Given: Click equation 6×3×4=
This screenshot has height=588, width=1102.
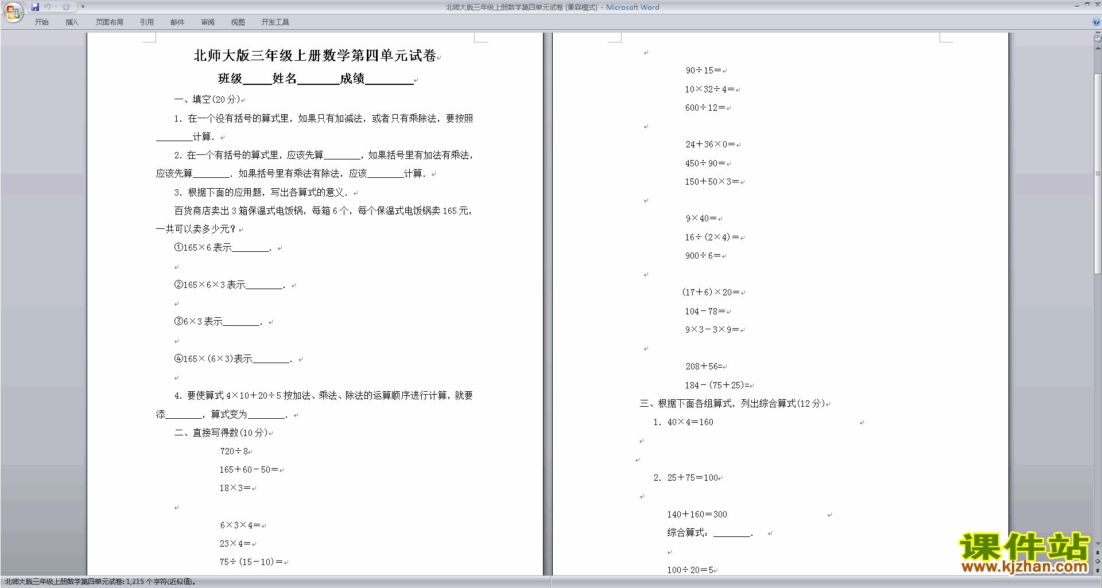Looking at the screenshot, I should pyautogui.click(x=240, y=525).
